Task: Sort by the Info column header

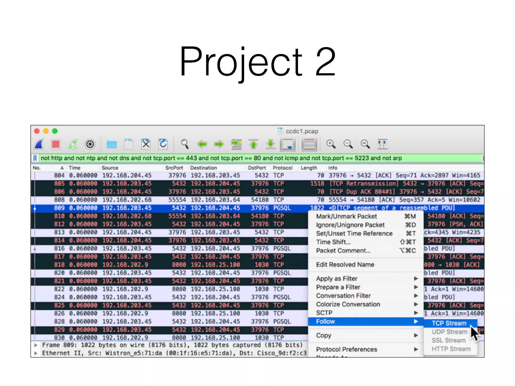Action: click(332, 168)
